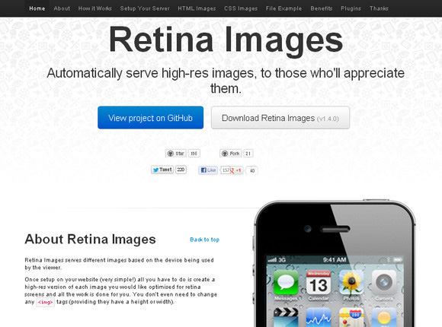Image resolution: width=442 pixels, height=327 pixels.
Task: Go to the About section
Action: click(62, 8)
